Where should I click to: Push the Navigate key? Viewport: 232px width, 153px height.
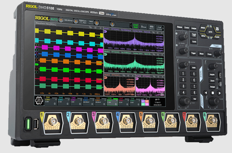tap(212, 87)
